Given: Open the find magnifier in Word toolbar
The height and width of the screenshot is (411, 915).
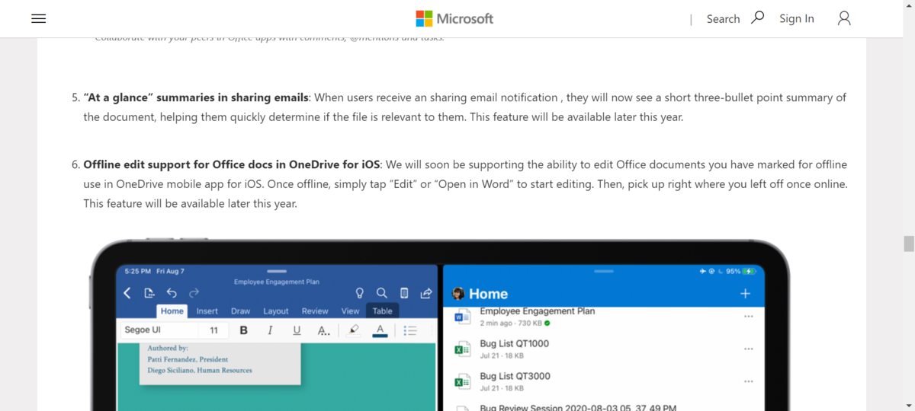Looking at the screenshot, I should [382, 293].
